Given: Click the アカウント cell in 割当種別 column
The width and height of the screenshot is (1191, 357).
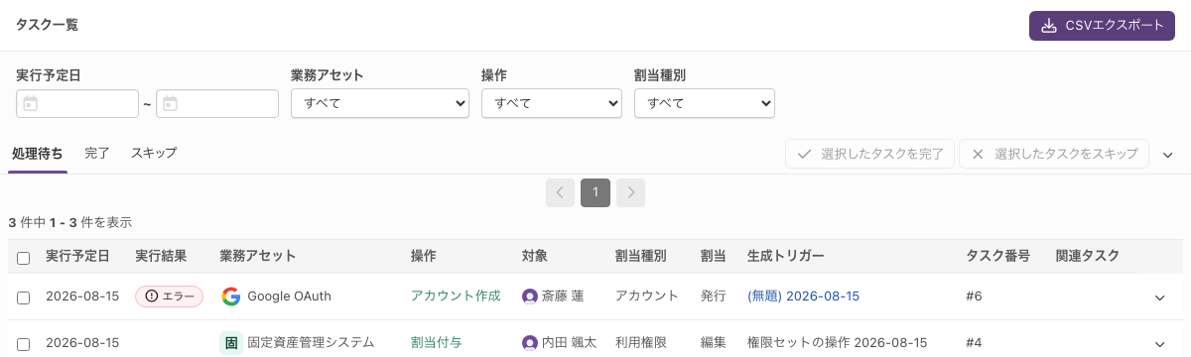Looking at the screenshot, I should click(647, 297).
